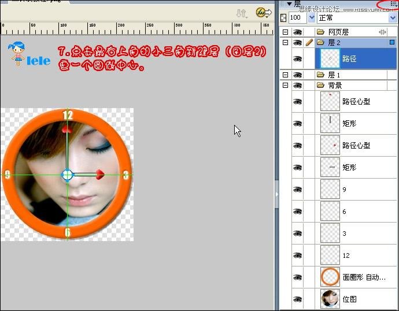Click the share icon on 网页层
Viewport: 399px width, 311px height.
tap(382, 32)
